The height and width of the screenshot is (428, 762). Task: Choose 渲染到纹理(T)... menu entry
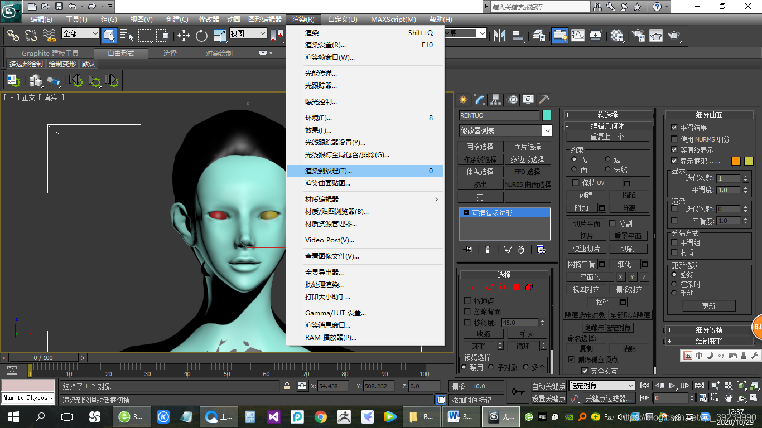(365, 171)
